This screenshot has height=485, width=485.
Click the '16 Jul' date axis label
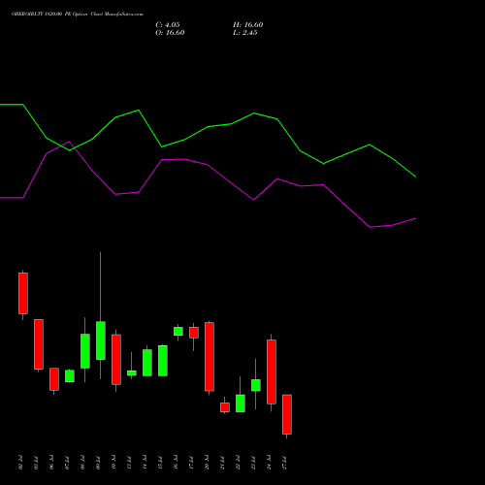pyautogui.click(x=176, y=463)
